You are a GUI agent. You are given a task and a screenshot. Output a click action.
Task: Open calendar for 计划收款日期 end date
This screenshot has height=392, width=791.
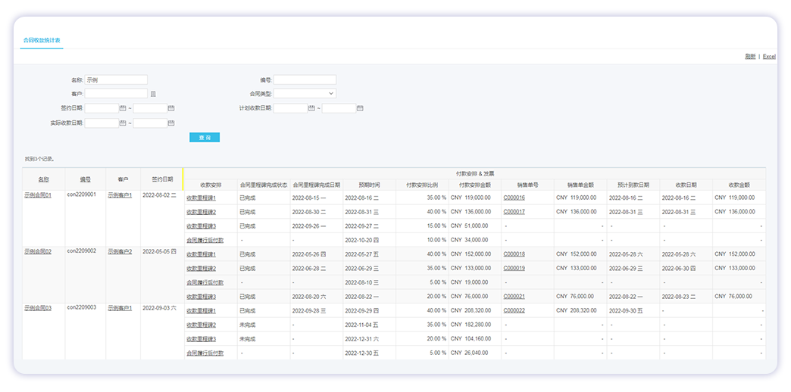point(360,108)
